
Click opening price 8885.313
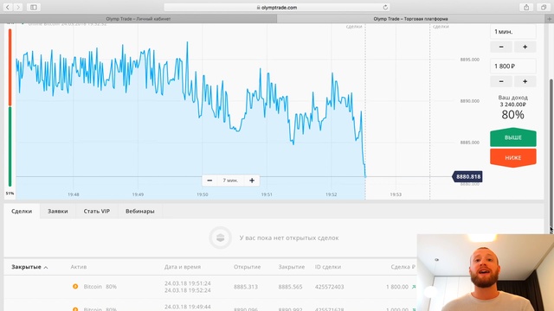point(246,287)
